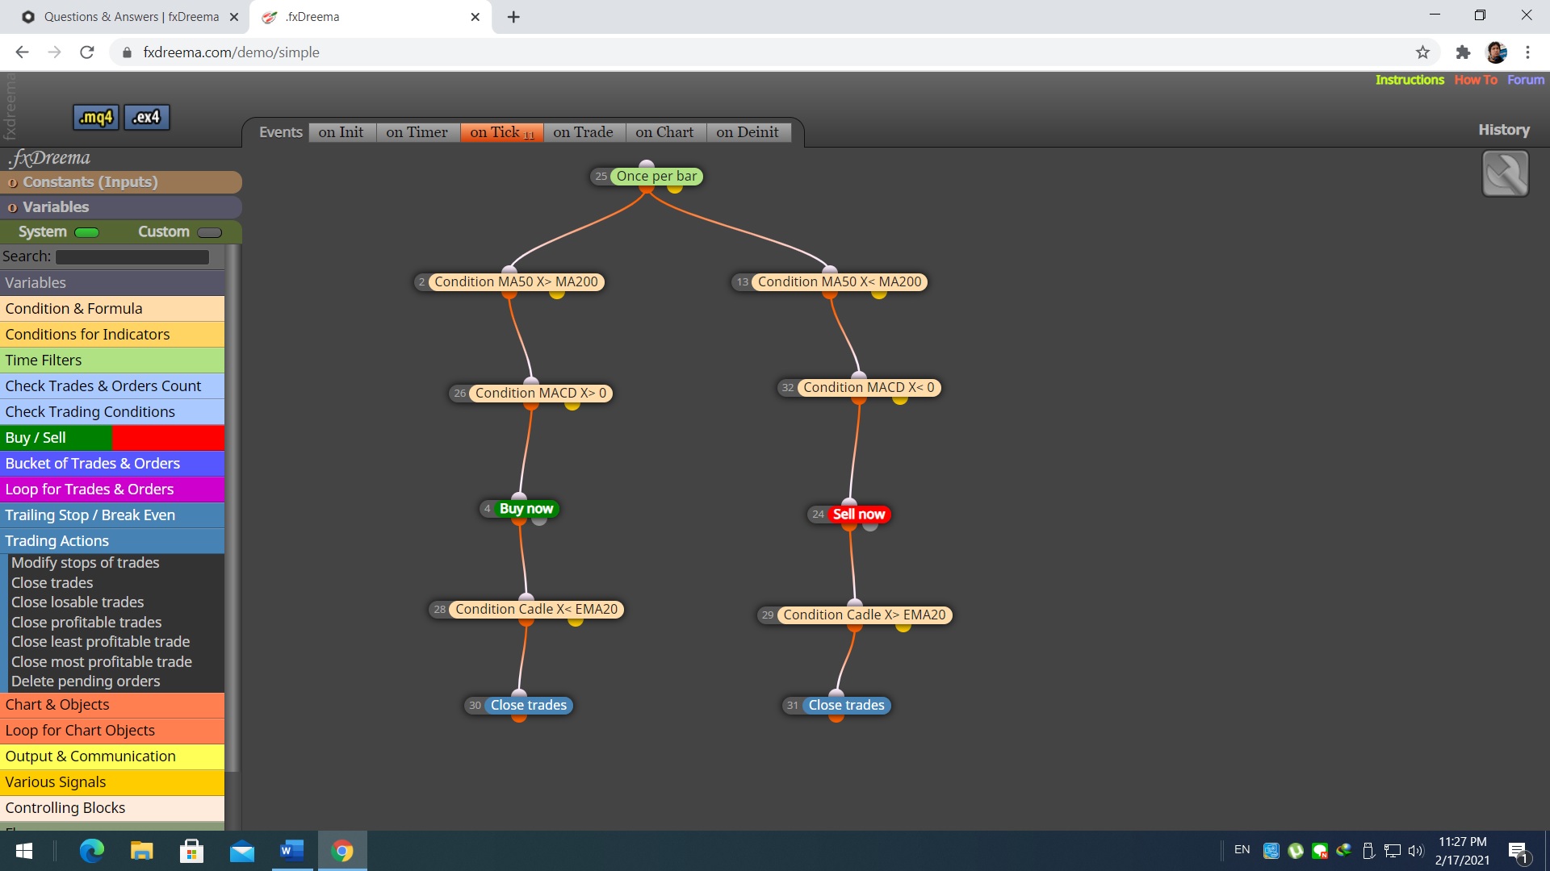Select the Condition Cadle X> EMA20 block
Screen dimensions: 1550x871
(864, 615)
